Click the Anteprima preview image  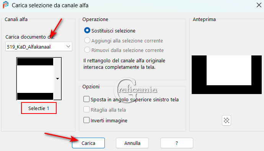[227, 75]
